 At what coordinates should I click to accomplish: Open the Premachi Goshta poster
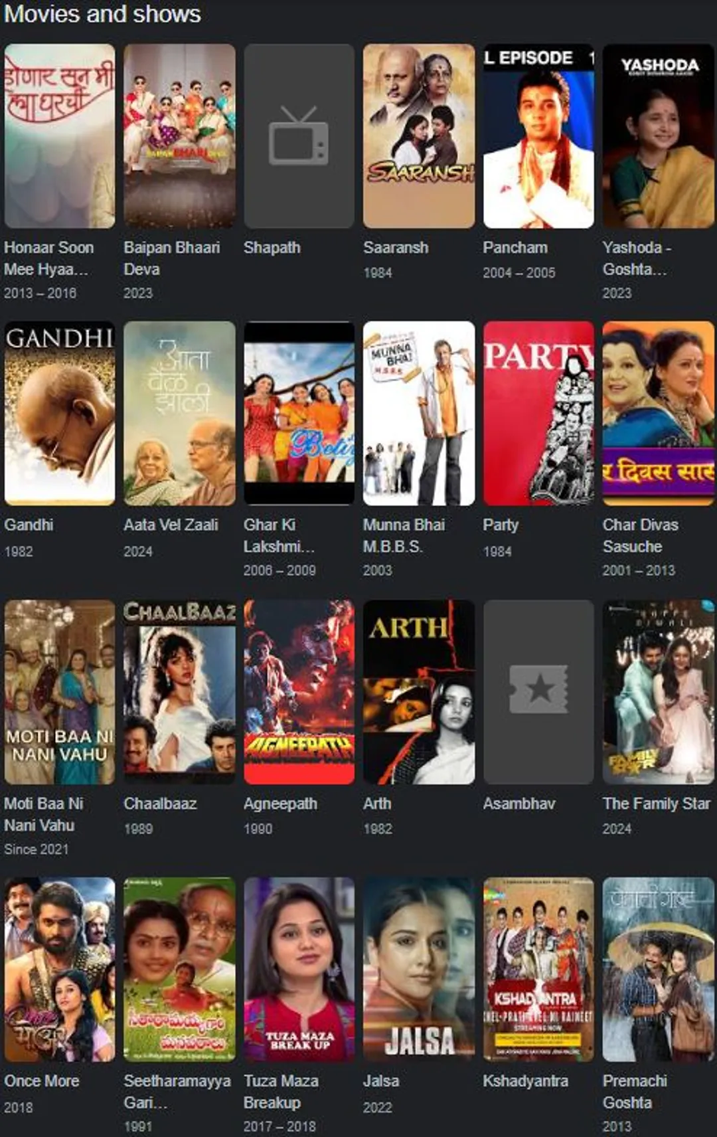pyautogui.click(x=659, y=970)
